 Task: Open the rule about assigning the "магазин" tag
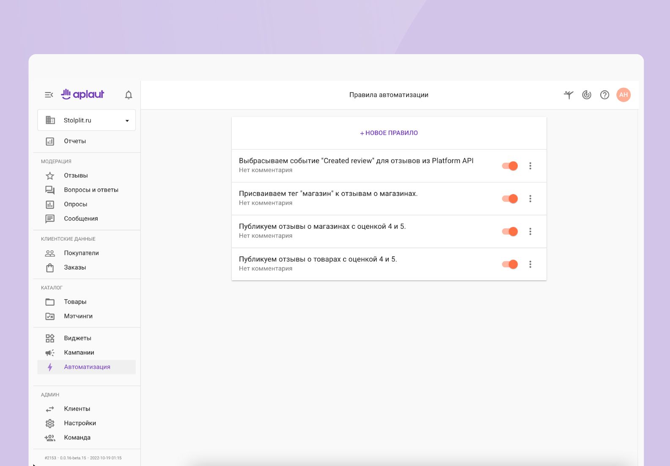tap(328, 194)
